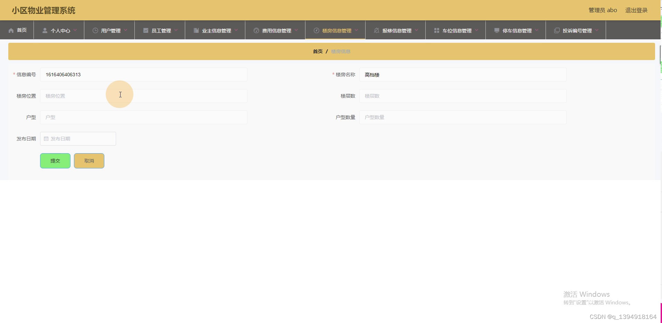This screenshot has width=662, height=323.
Task: Click the compass icon for 楼房信息管理
Action: click(x=316, y=30)
